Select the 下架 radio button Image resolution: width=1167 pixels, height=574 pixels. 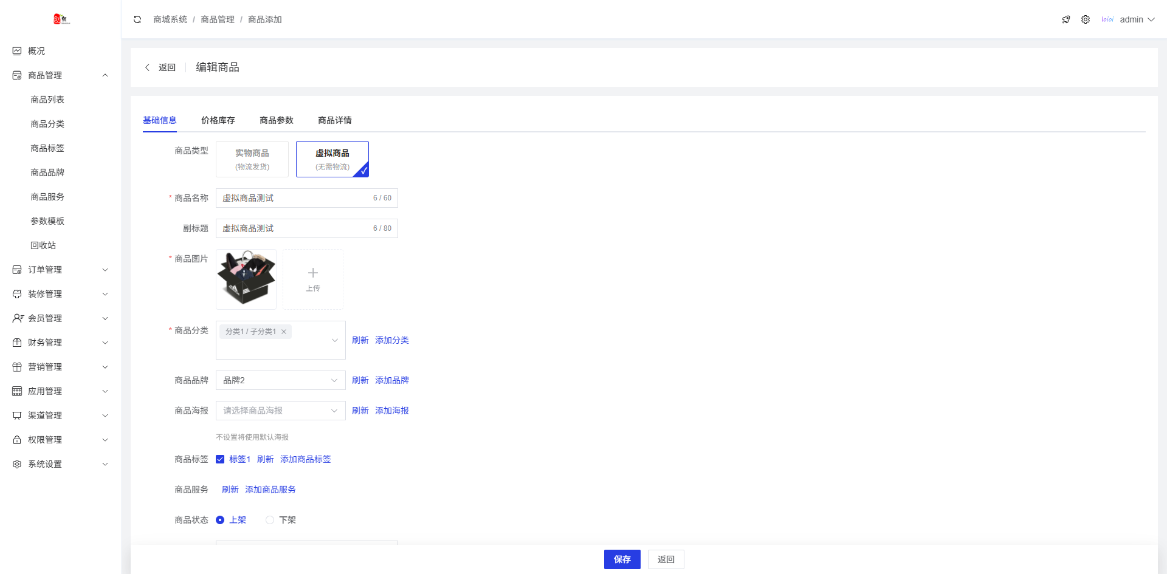[270, 520]
